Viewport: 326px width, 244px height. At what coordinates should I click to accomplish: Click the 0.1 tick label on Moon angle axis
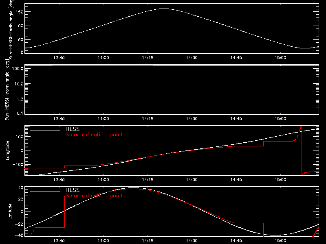[x=20, y=113]
